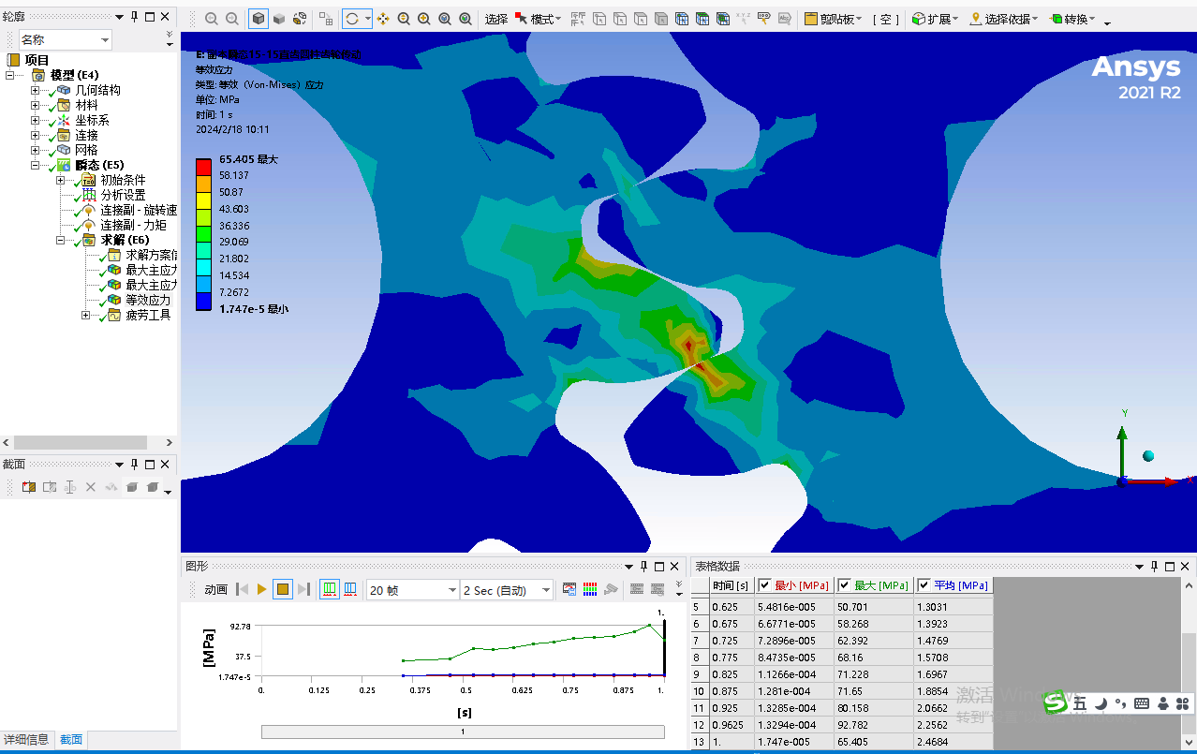Select the 网格 mesh node
Image resolution: width=1197 pixels, height=754 pixels.
pos(86,150)
